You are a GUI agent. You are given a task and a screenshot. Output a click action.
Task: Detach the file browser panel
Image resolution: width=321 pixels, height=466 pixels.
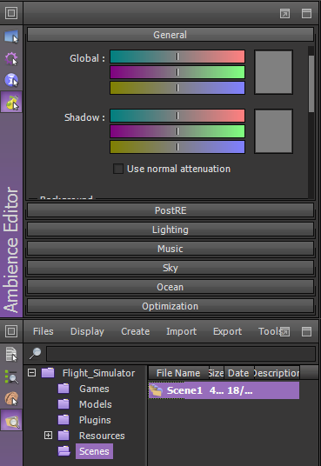pyautogui.click(x=284, y=331)
